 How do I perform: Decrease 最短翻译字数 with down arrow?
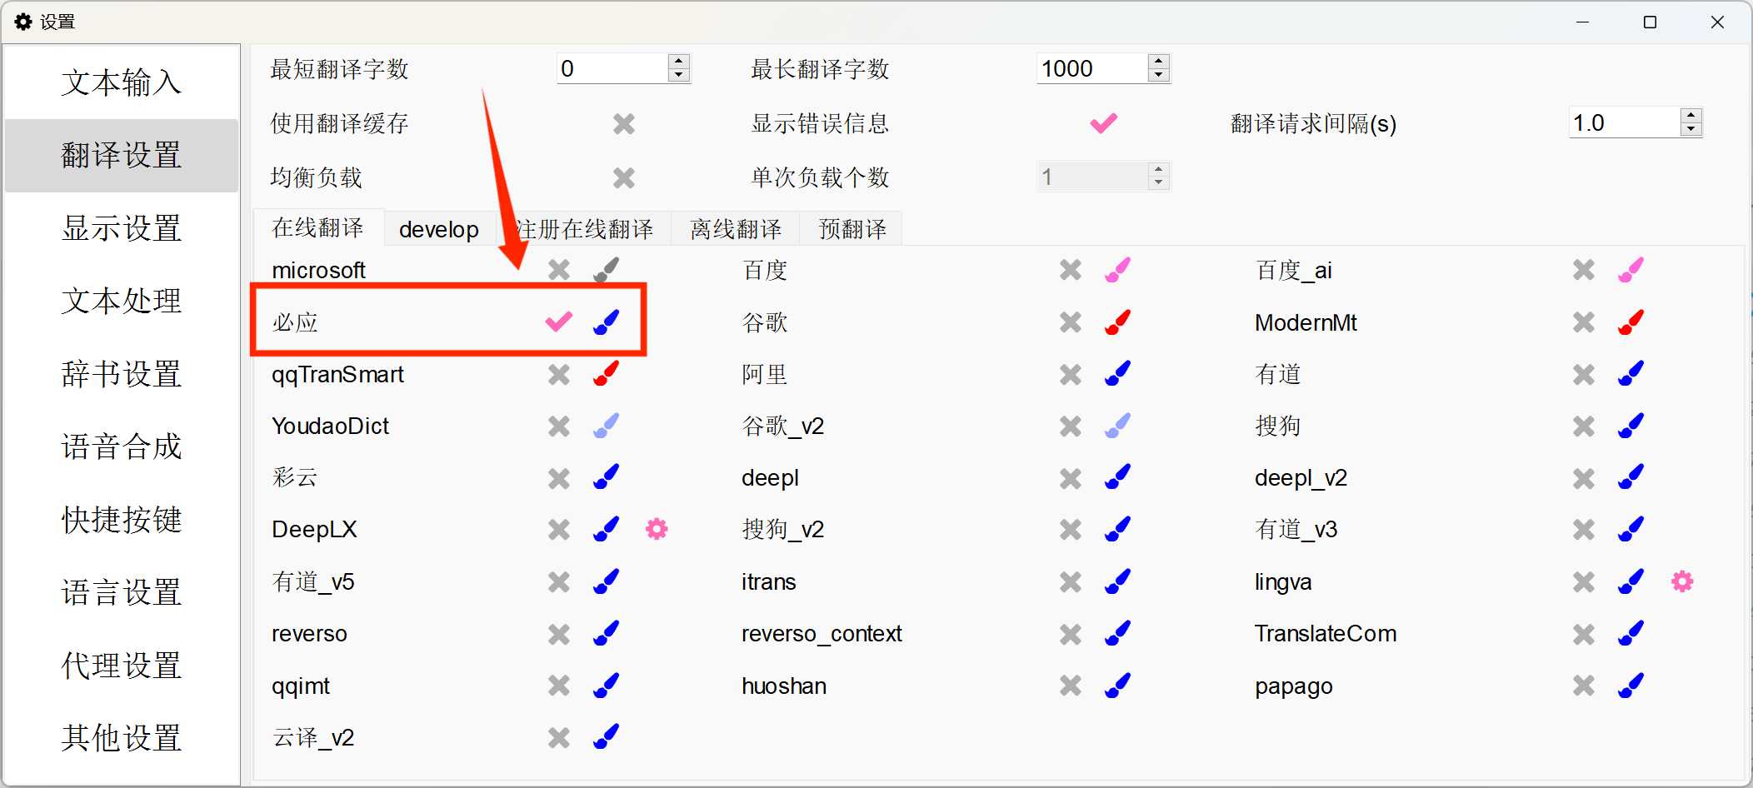pos(679,75)
